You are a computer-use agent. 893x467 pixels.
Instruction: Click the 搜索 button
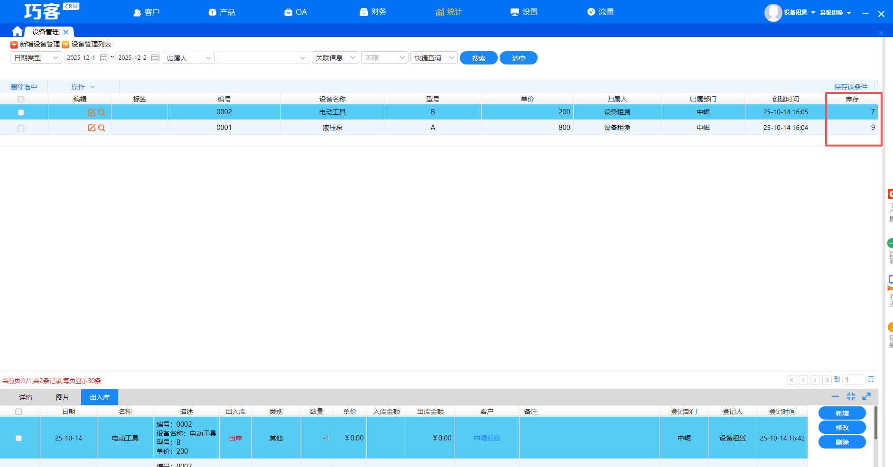click(x=478, y=58)
